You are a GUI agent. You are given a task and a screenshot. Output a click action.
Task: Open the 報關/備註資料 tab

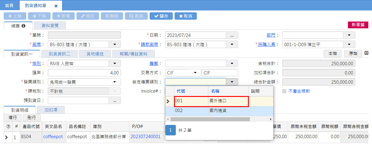(133, 54)
